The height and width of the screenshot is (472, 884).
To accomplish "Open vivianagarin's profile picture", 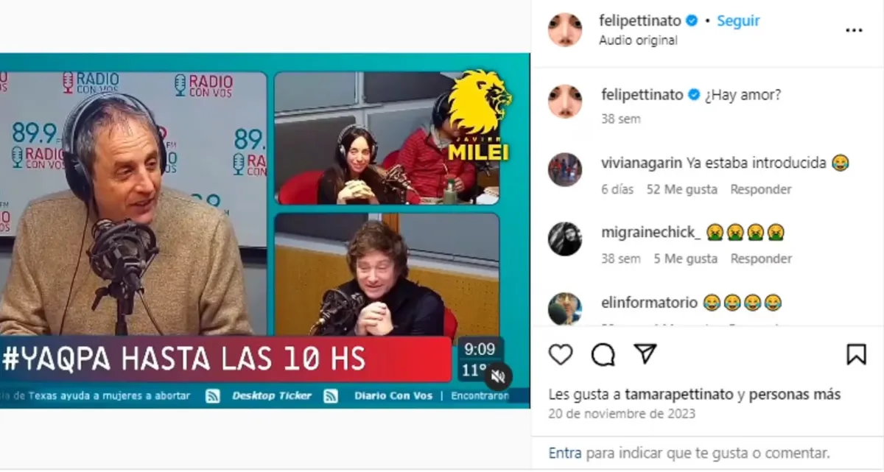I will 565,169.
